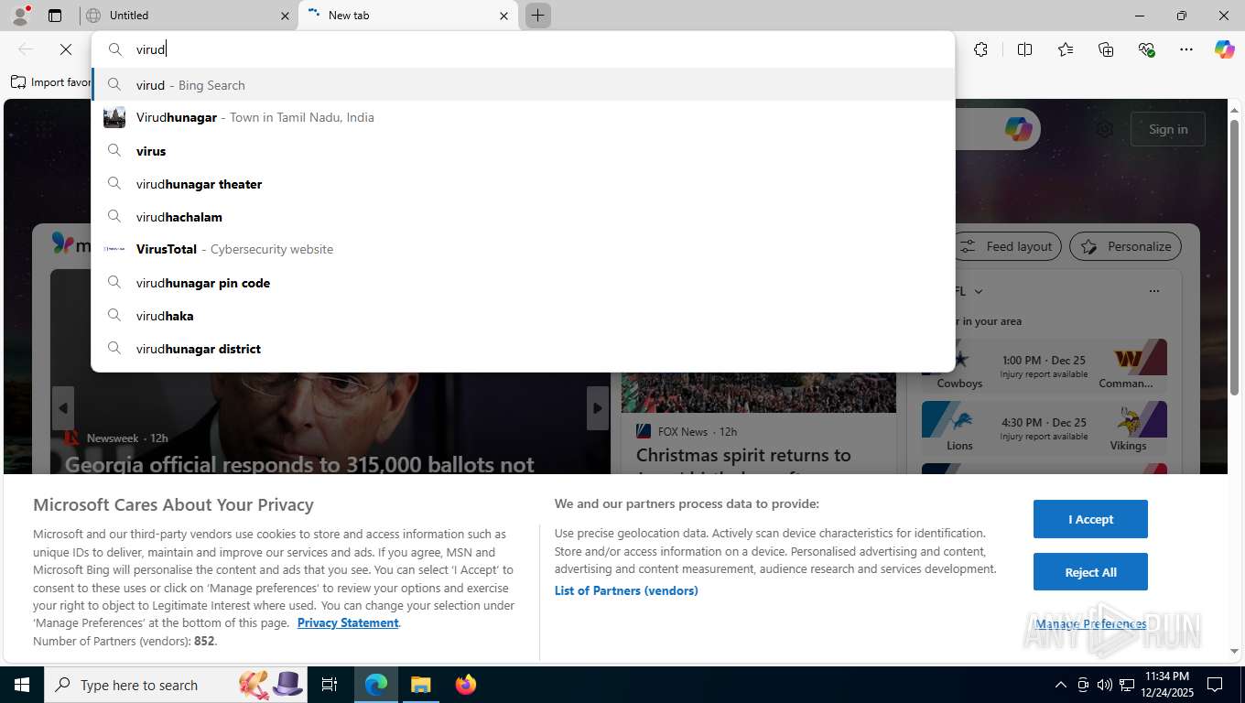
Task: Open the tab actions menu icon
Action: tap(55, 16)
